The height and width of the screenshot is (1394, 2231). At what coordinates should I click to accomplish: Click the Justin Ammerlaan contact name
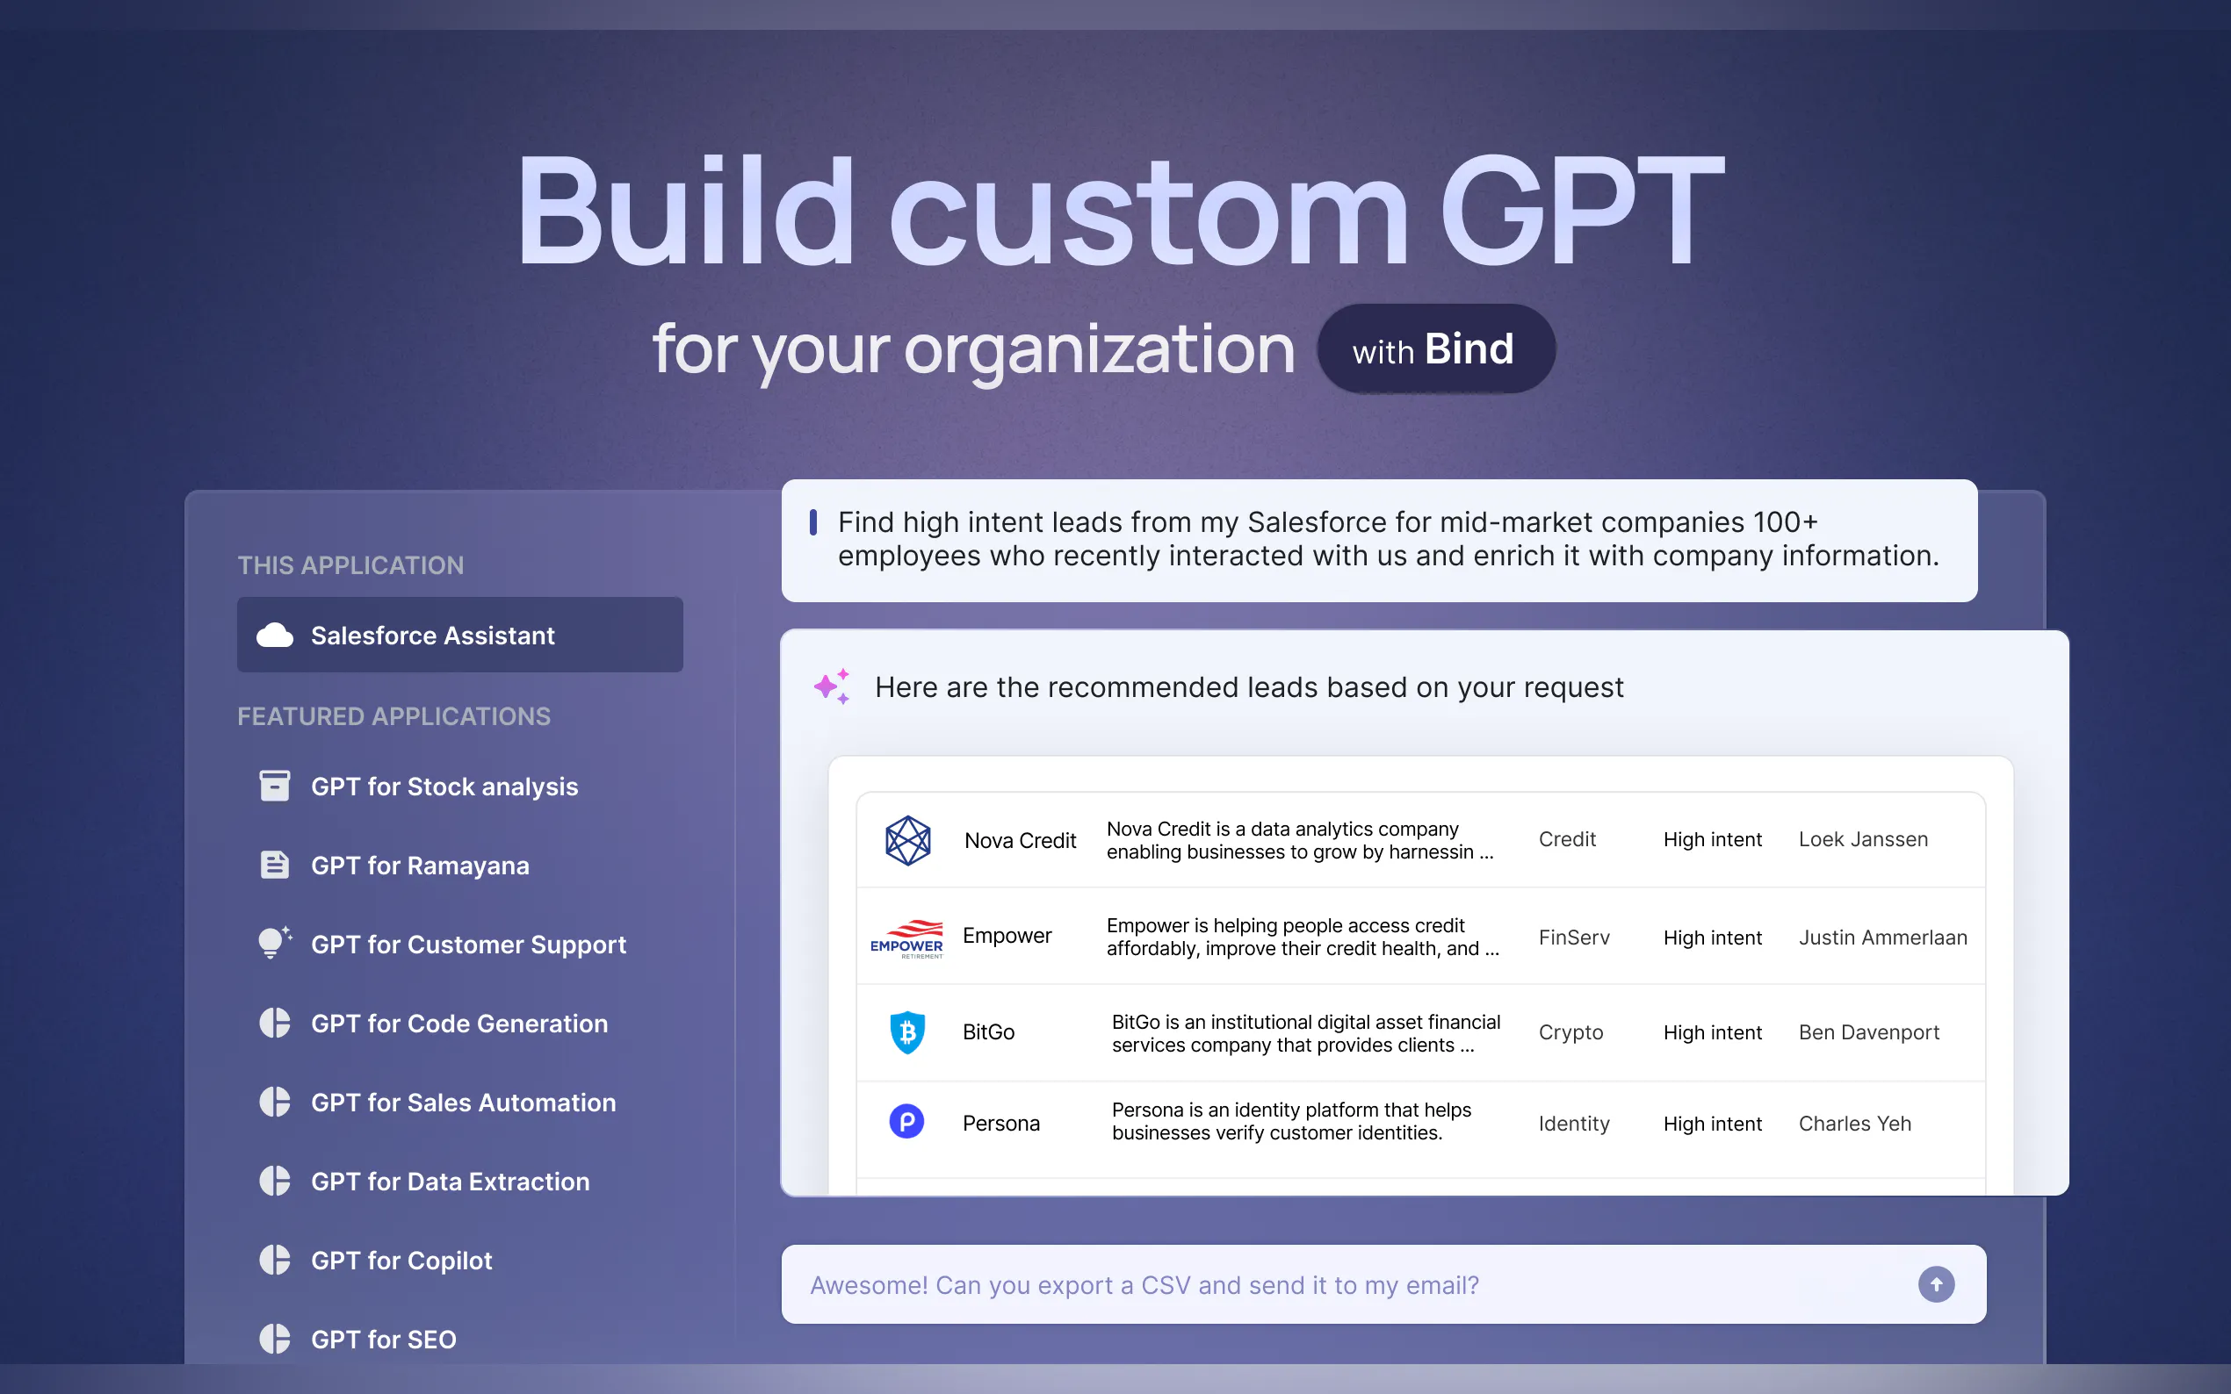point(1881,938)
